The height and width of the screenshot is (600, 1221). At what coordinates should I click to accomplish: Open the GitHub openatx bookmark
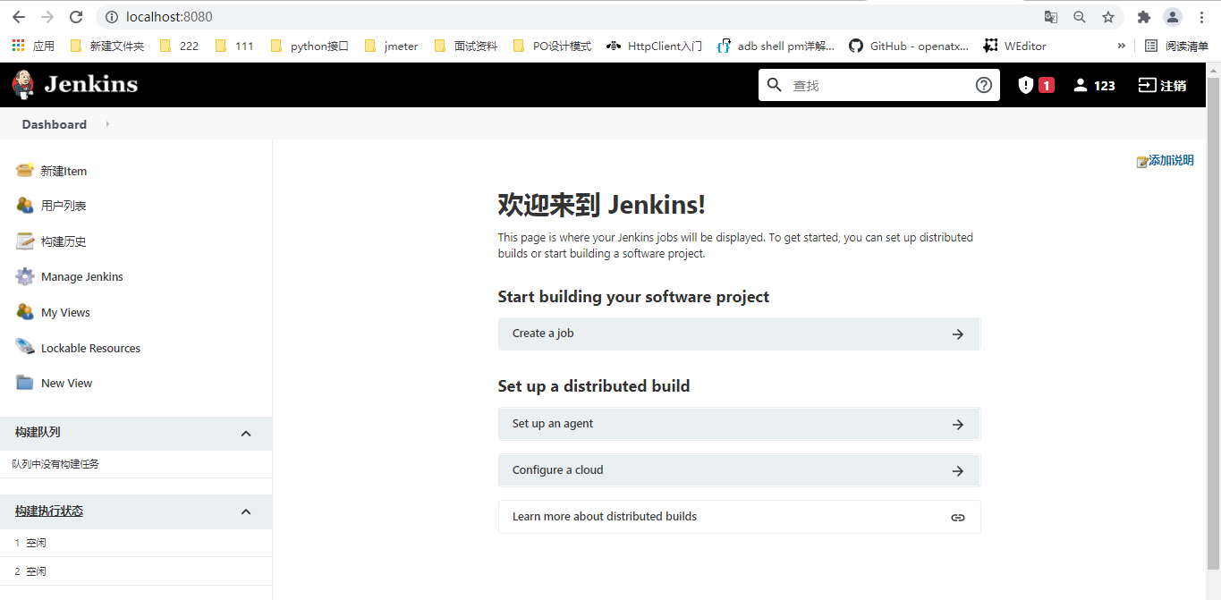tap(909, 46)
